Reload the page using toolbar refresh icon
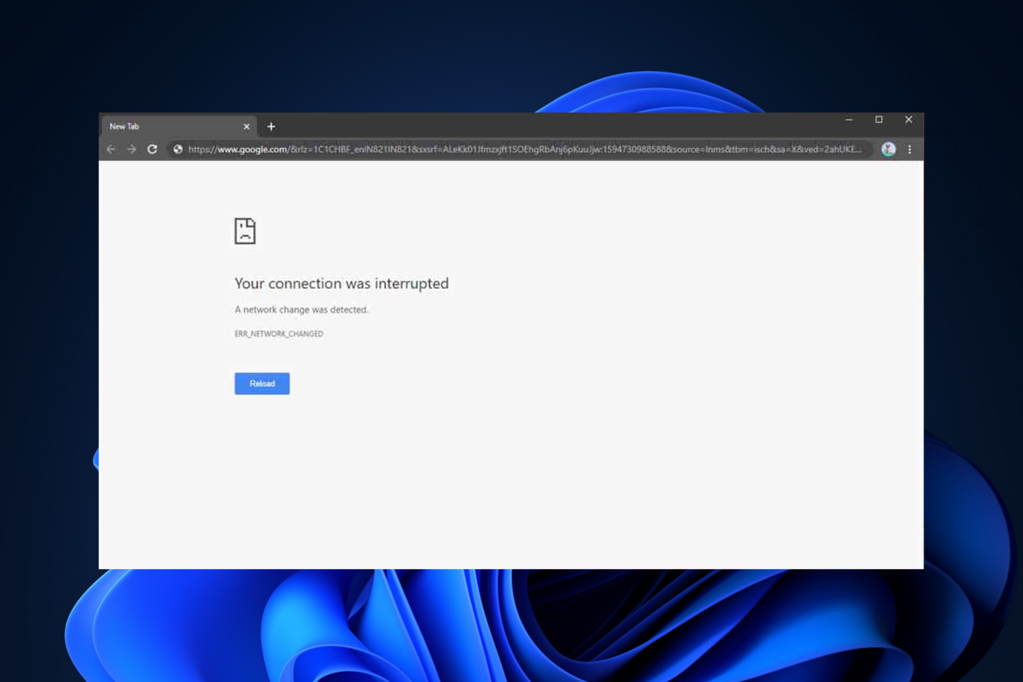Image resolution: width=1023 pixels, height=682 pixels. (x=152, y=149)
